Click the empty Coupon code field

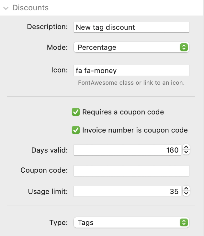pyautogui.click(x=131, y=171)
